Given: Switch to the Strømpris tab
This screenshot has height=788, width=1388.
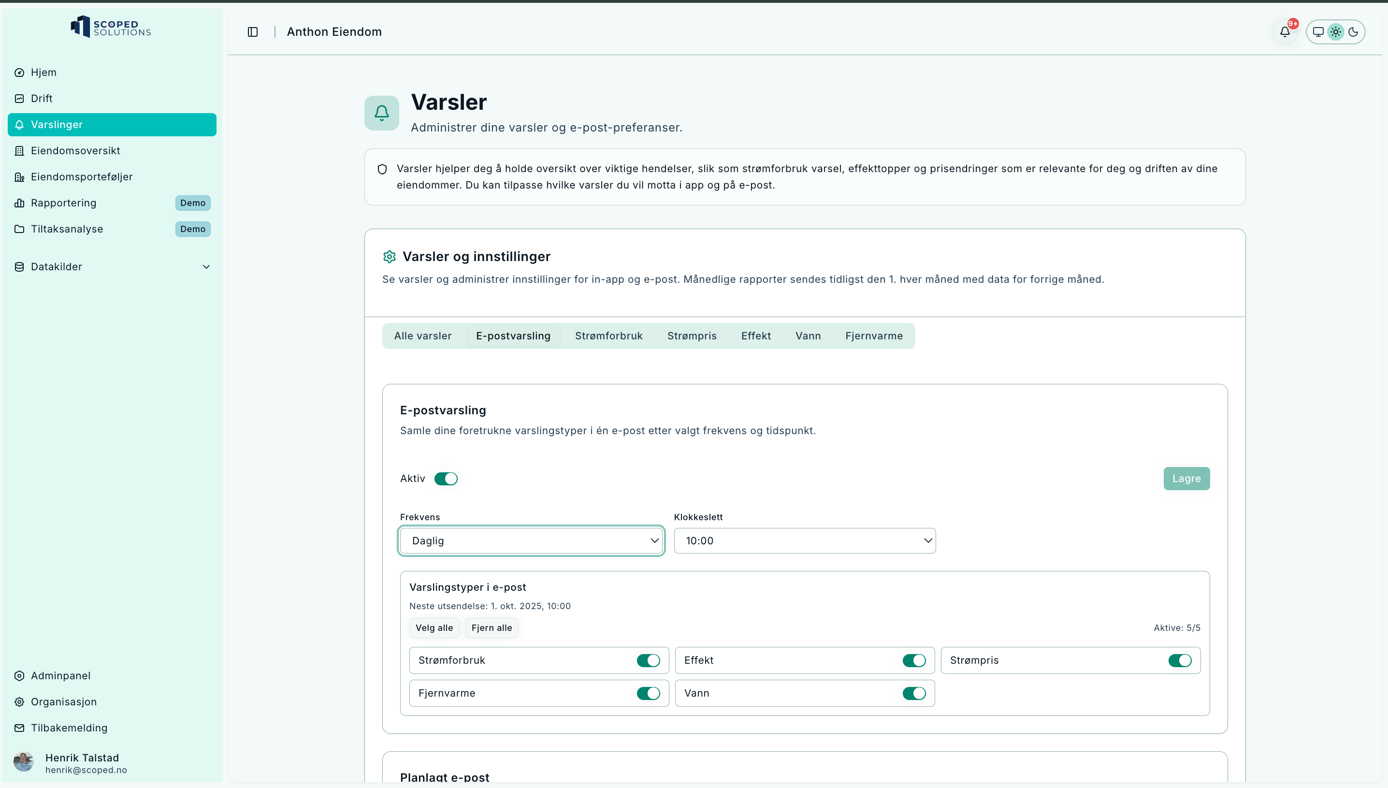Looking at the screenshot, I should click(x=691, y=336).
